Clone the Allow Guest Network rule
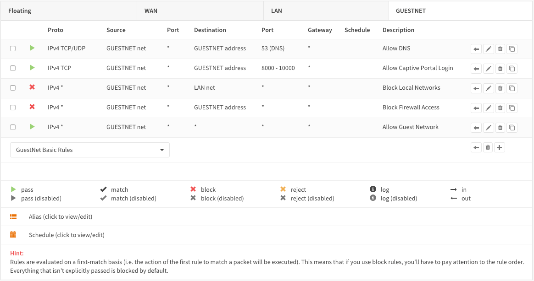This screenshot has width=534, height=281. pyautogui.click(x=512, y=128)
